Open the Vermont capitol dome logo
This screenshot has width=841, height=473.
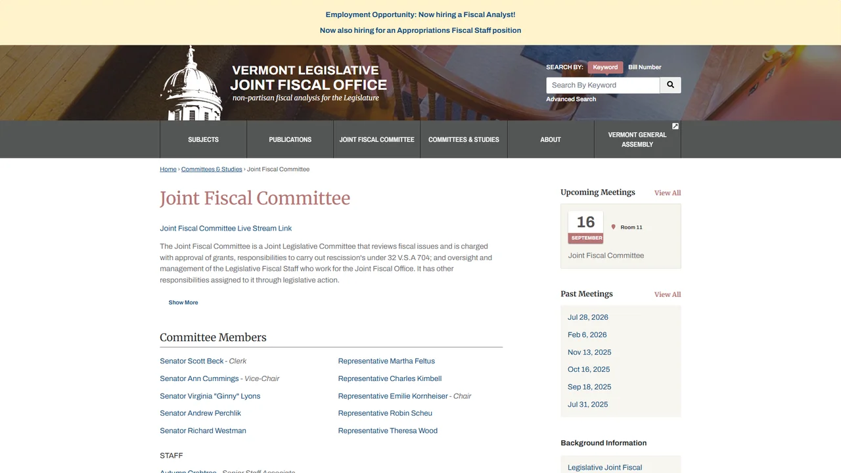[x=191, y=83]
